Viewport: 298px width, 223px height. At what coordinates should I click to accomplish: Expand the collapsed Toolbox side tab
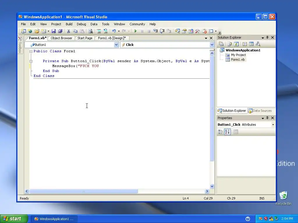pyautogui.click(x=20, y=45)
